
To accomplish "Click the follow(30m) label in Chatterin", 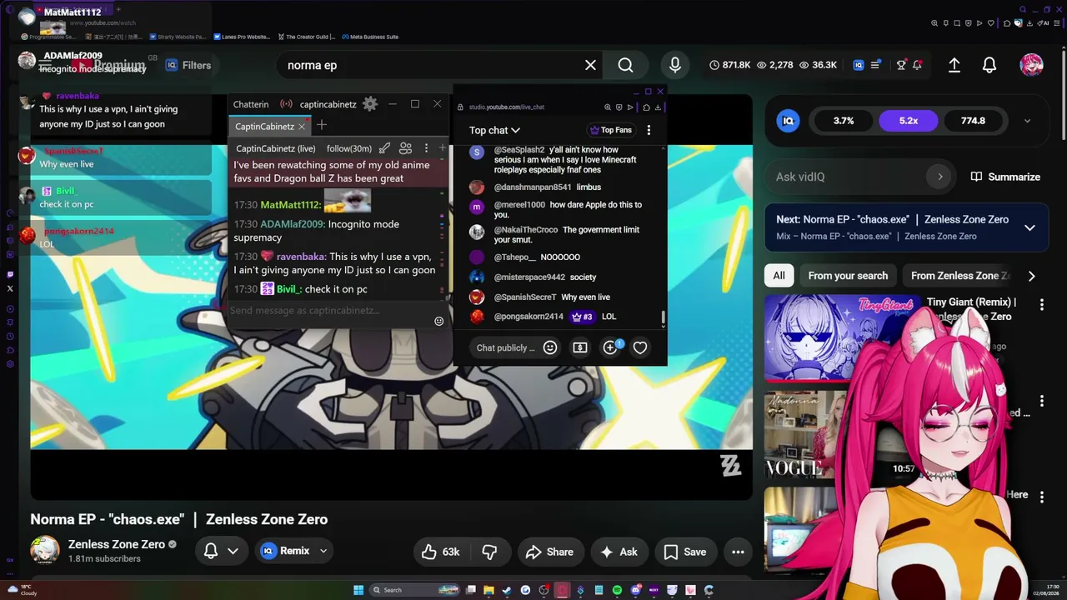I will click(349, 148).
